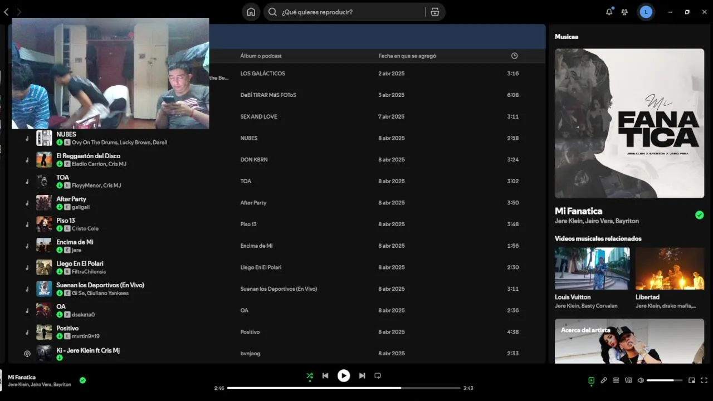
Task: Sort by duration clock column icon
Action: (514, 56)
